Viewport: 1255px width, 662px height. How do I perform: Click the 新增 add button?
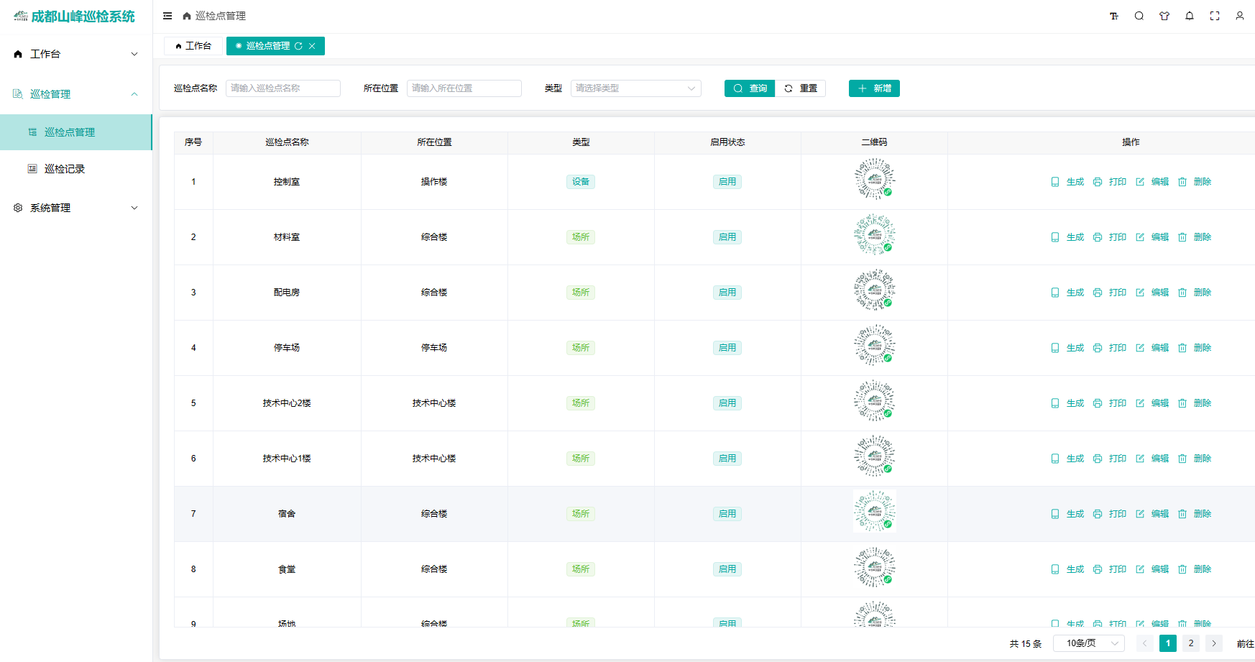874,88
